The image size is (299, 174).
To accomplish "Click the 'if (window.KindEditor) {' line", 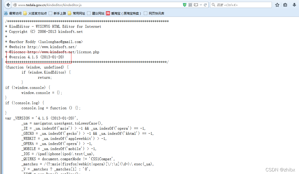I will pyautogui.click(x=46, y=72).
